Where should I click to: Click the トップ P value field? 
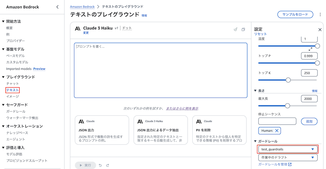pyautogui.click(x=309, y=56)
